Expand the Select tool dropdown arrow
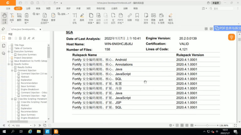 point(12,22)
